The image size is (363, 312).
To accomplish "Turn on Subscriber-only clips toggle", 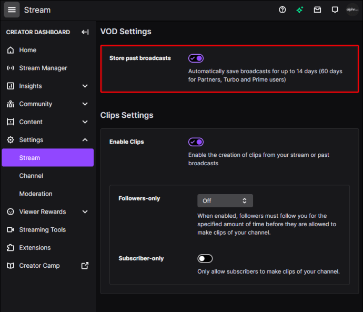I will 205,258.
